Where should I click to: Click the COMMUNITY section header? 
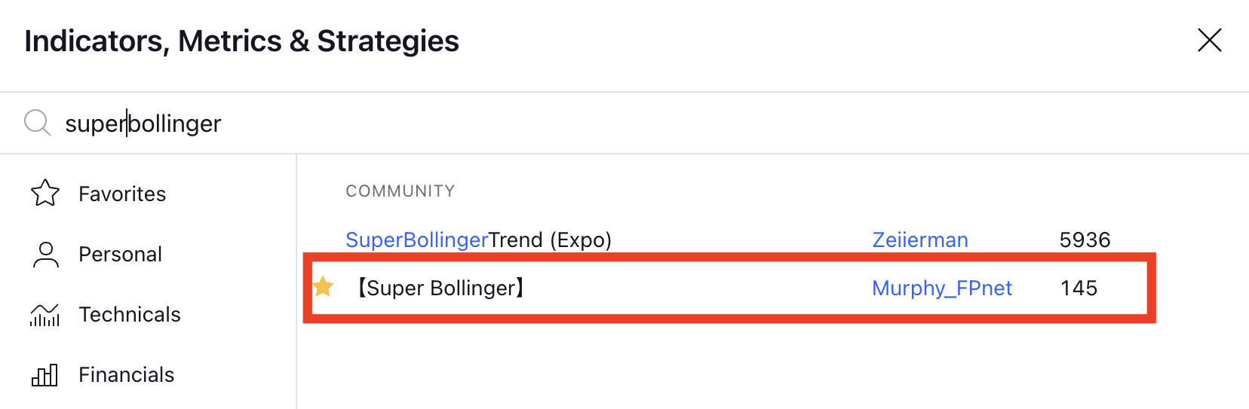coord(400,191)
